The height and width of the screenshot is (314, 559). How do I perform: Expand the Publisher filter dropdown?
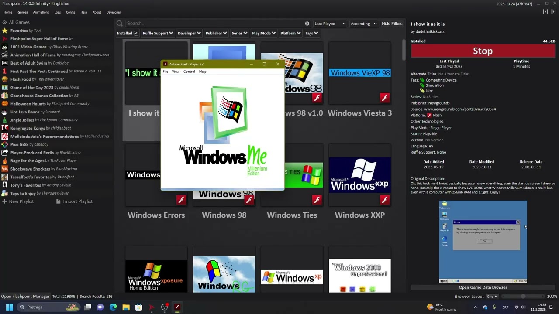(216, 33)
